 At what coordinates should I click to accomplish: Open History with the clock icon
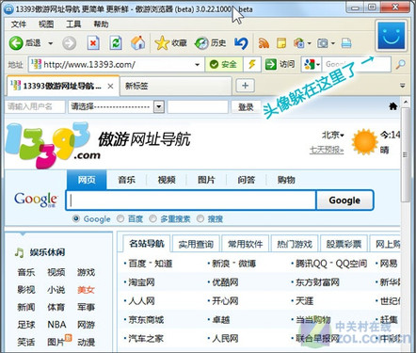click(201, 43)
